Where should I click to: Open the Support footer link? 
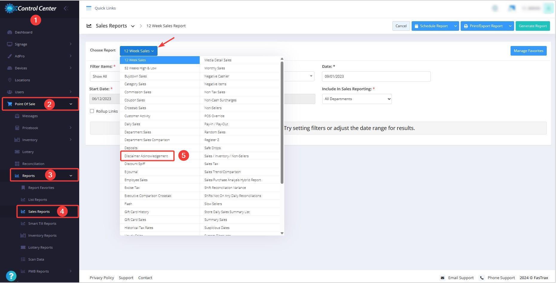tap(126, 278)
